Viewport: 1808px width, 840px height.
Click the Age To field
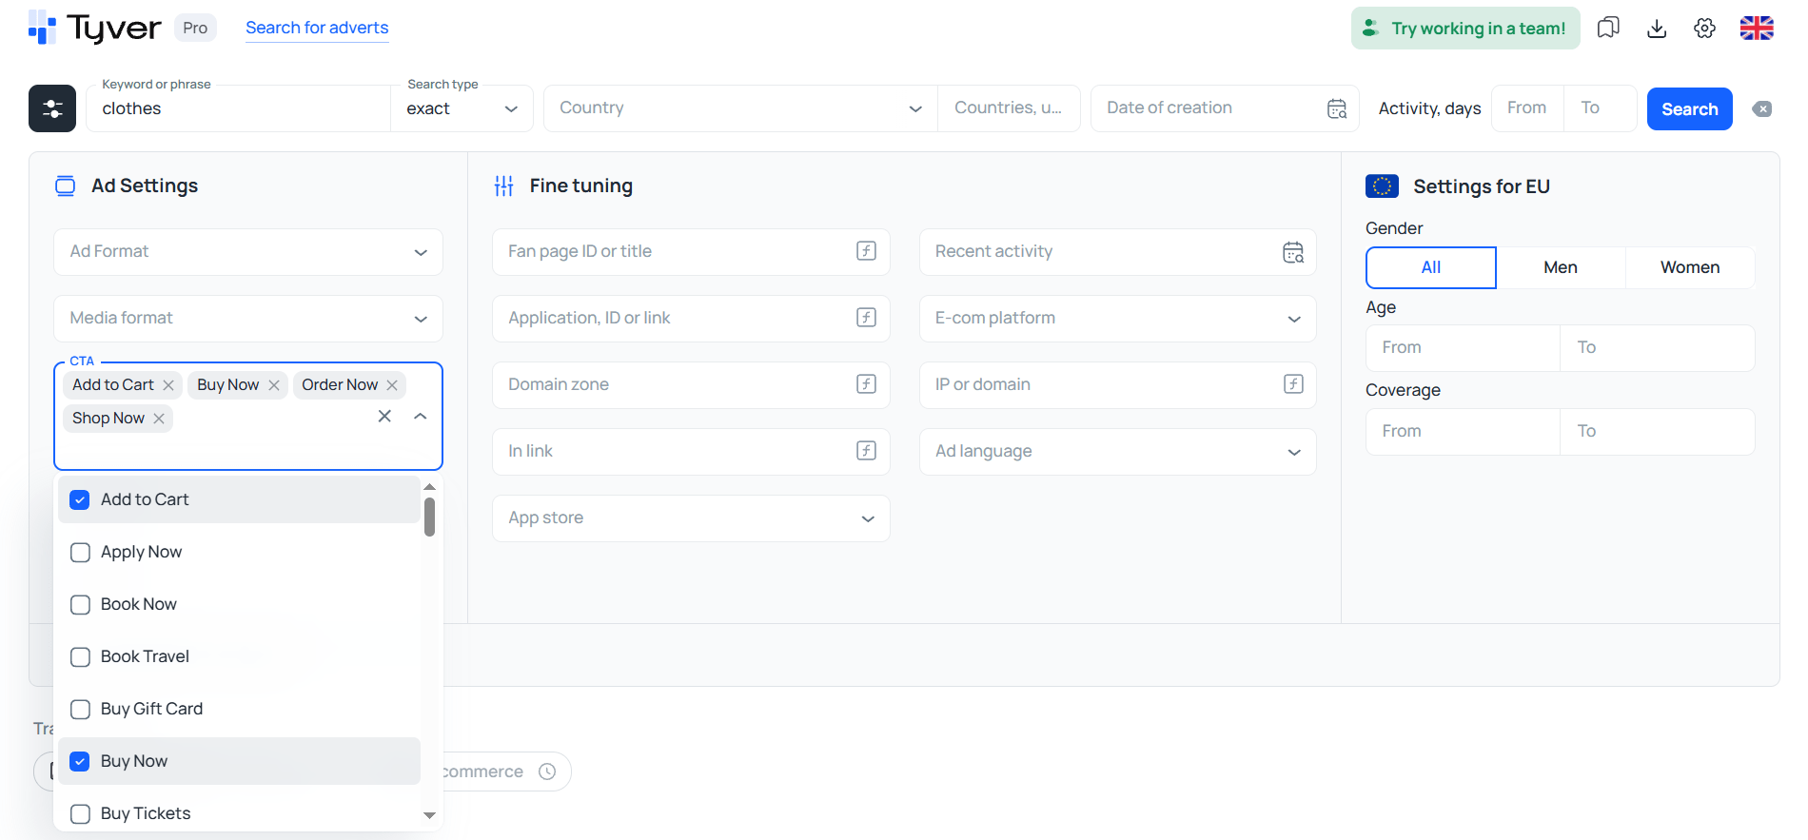[1658, 348]
